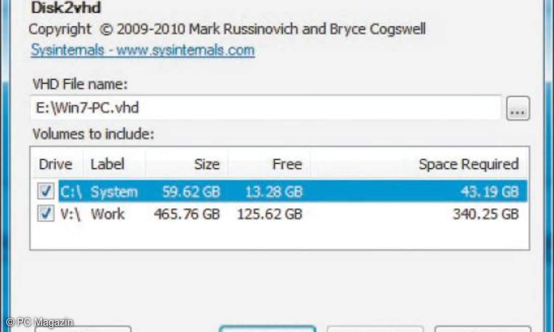Click the 465.76 GB size value
The image size is (554, 332).
187,214
